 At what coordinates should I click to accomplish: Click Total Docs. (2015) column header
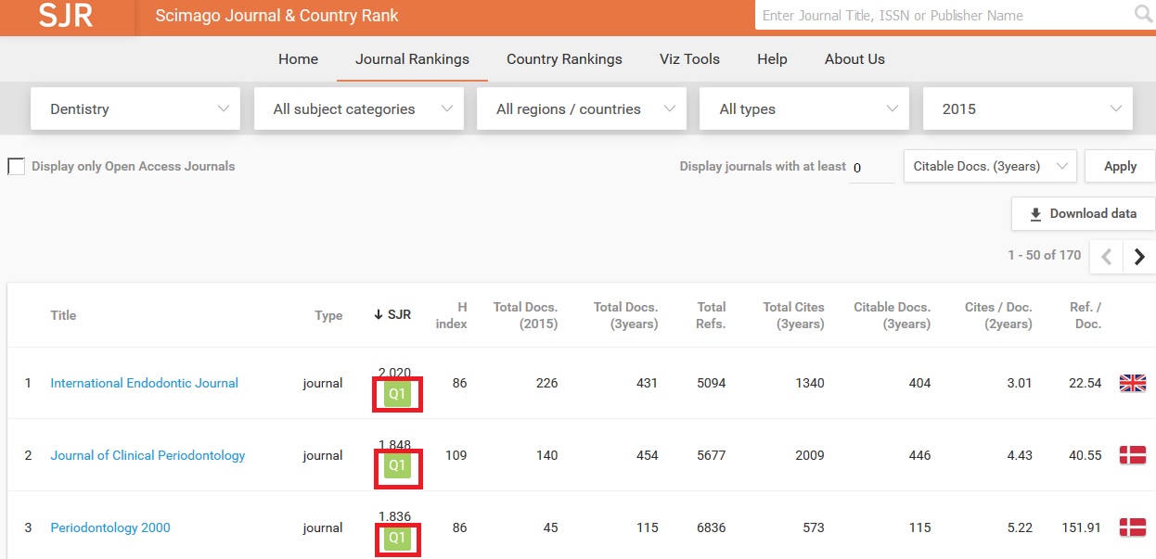point(525,315)
